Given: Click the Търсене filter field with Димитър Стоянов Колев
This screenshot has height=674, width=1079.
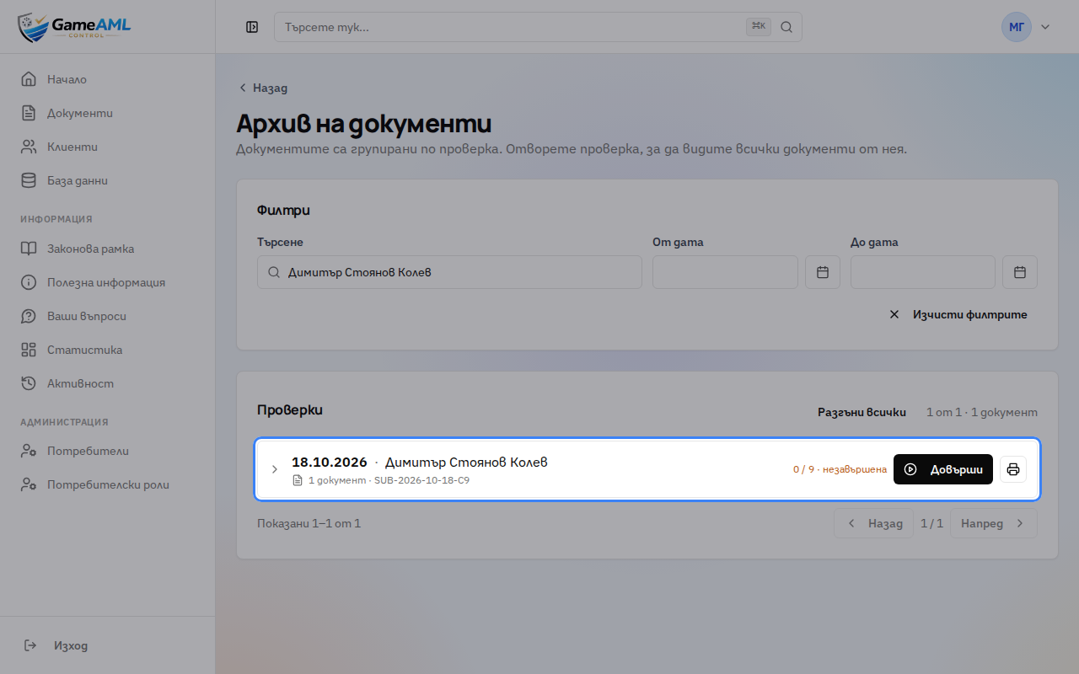Looking at the screenshot, I should (x=449, y=272).
